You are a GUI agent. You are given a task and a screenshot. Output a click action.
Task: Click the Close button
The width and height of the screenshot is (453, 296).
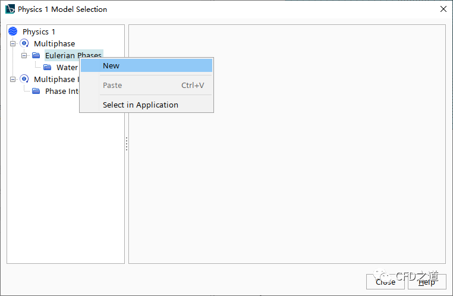pyautogui.click(x=385, y=282)
